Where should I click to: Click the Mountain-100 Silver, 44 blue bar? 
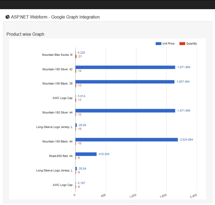click(125, 111)
